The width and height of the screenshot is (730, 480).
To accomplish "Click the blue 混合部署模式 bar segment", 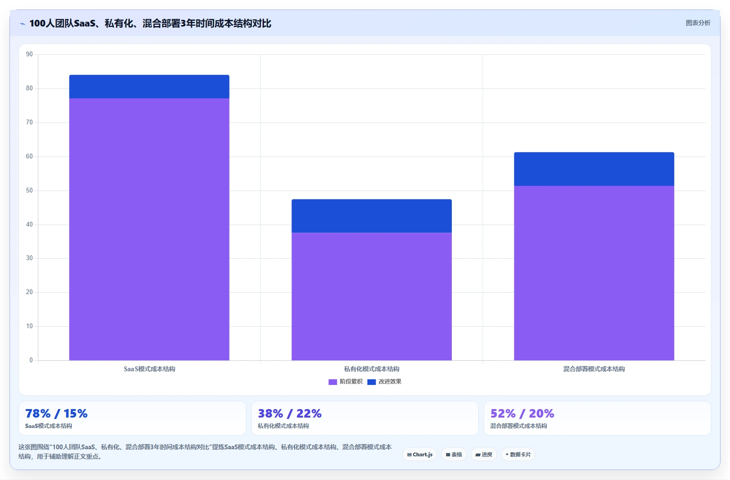I will pyautogui.click(x=594, y=169).
